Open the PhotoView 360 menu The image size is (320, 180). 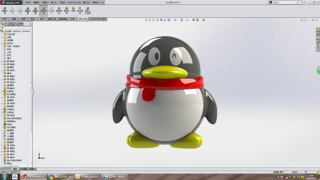point(74,2)
